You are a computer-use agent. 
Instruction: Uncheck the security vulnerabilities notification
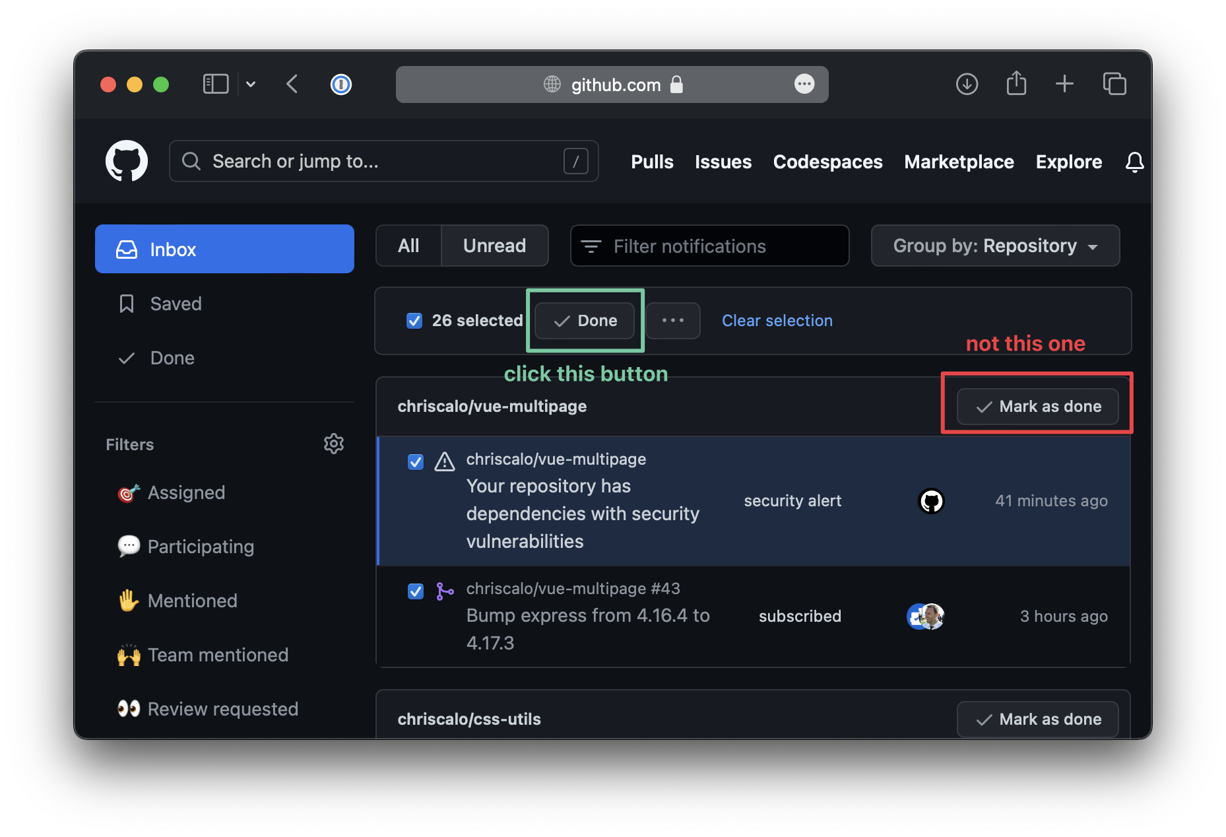pyautogui.click(x=415, y=462)
